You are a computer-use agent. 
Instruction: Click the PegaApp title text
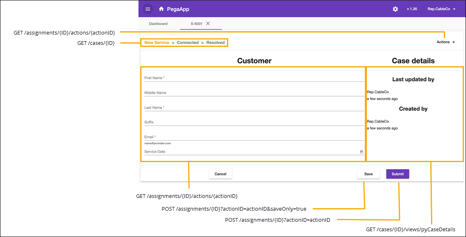click(x=179, y=9)
